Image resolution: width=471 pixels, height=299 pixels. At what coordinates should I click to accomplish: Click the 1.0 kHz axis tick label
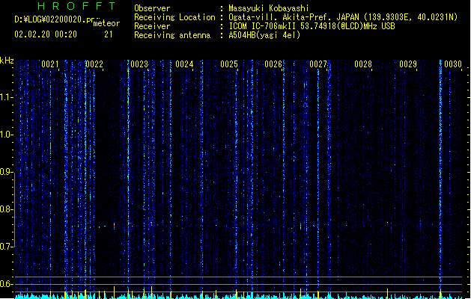pos(7,135)
